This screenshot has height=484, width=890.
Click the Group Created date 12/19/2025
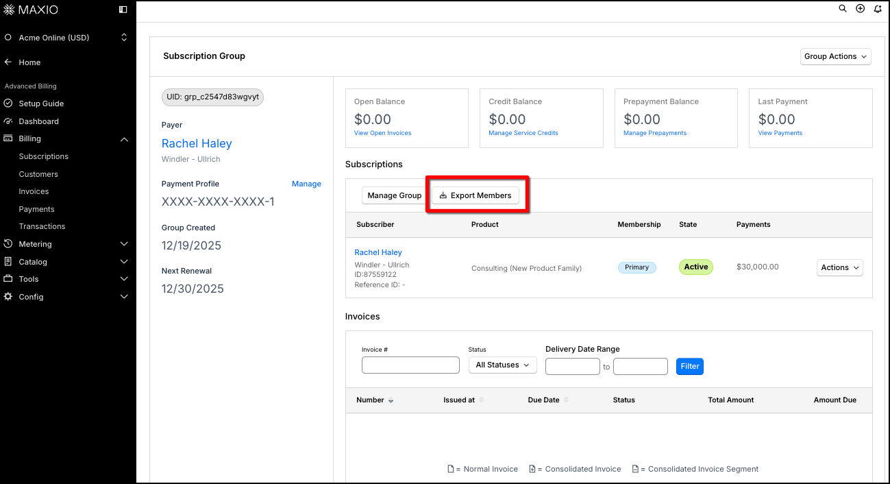pos(191,245)
